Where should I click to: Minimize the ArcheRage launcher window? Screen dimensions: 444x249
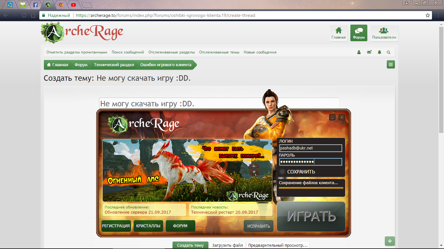332,117
